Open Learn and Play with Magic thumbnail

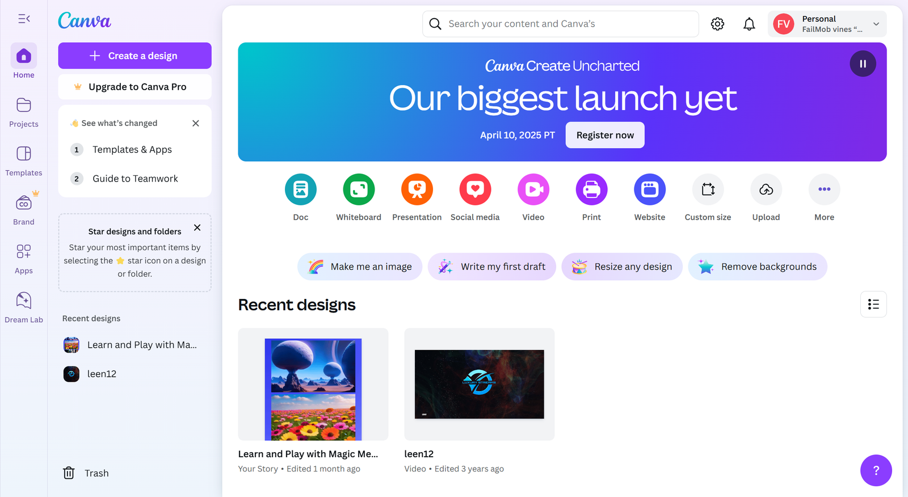[x=313, y=384]
